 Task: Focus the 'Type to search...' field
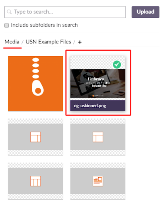(x=65, y=12)
